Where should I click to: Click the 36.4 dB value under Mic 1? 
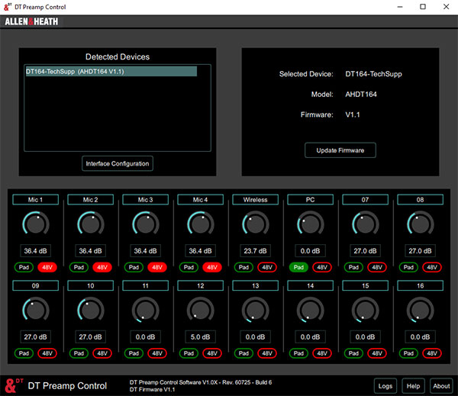pos(36,251)
